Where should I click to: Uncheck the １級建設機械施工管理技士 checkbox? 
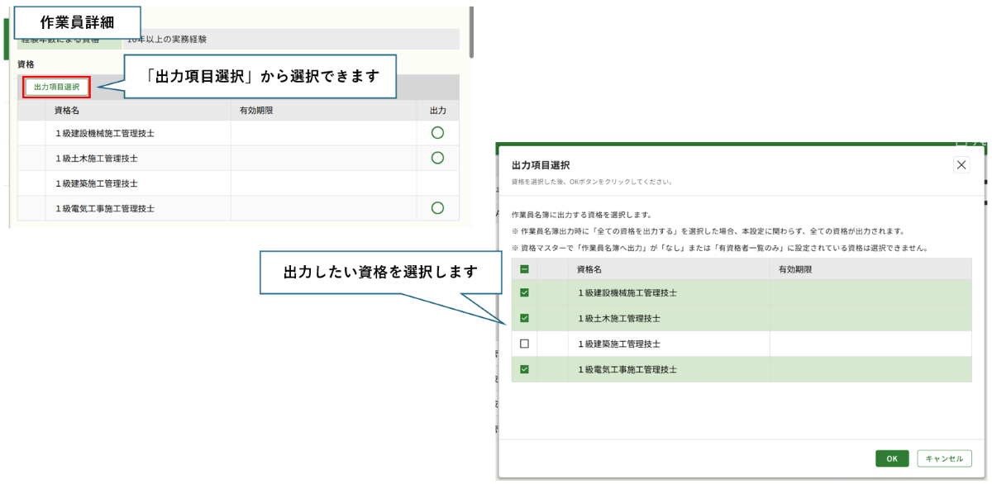tap(524, 292)
